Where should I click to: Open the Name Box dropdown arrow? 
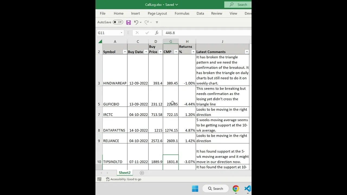121,33
